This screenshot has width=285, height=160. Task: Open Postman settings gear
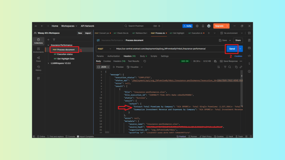197,26
